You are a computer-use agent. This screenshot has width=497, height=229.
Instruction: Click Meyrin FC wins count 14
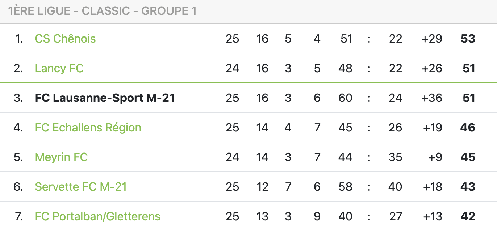click(262, 157)
